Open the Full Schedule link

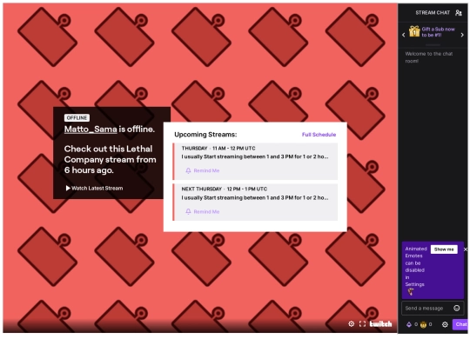(x=319, y=135)
